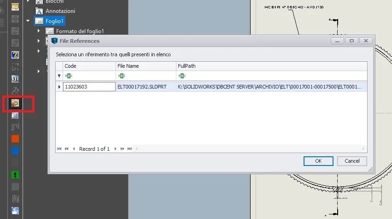Viewport: 392px width, 219px height.
Task: Click the row indicator arrow for record 11023603
Action: [59, 87]
